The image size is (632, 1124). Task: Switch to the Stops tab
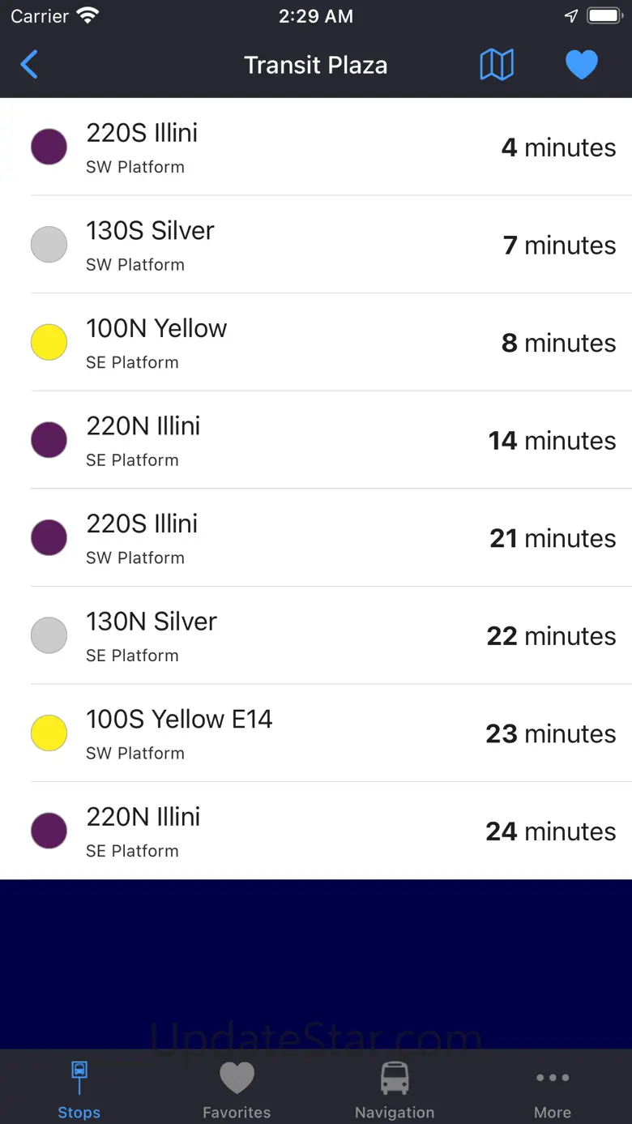(x=79, y=1088)
